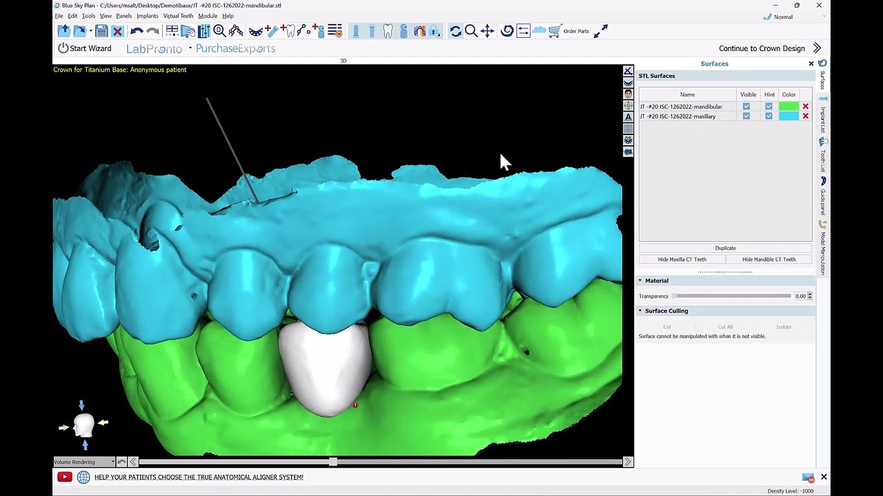Click the add tooth (tooth with plus) icon
This screenshot has width=883, height=496.
(289, 31)
